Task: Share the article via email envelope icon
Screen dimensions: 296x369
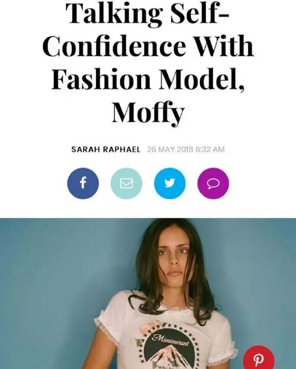Action: pyautogui.click(x=126, y=183)
